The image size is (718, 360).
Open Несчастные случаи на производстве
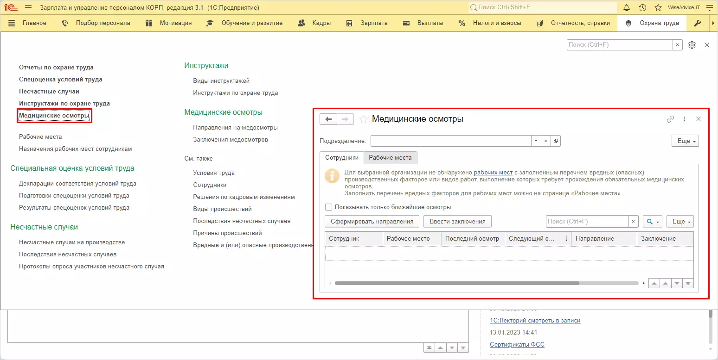pyautogui.click(x=72, y=242)
